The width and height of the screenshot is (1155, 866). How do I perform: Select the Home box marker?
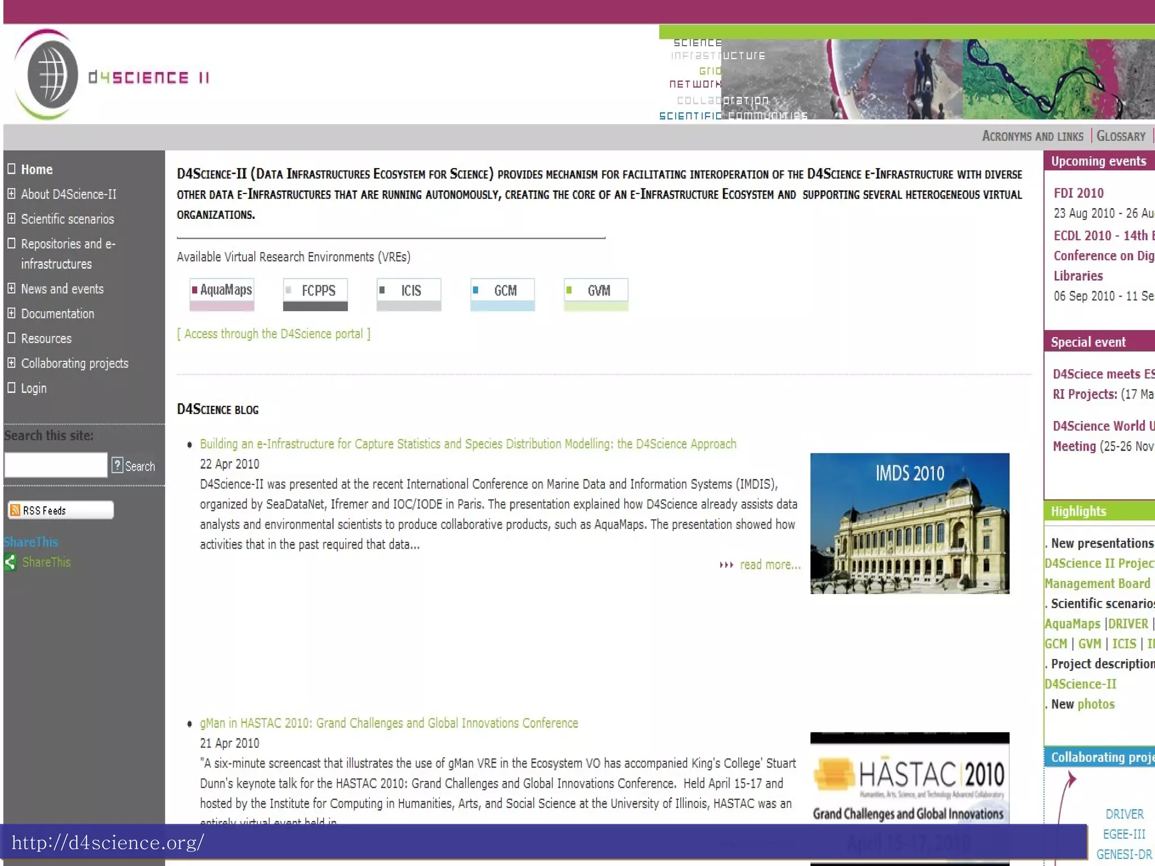(11, 169)
